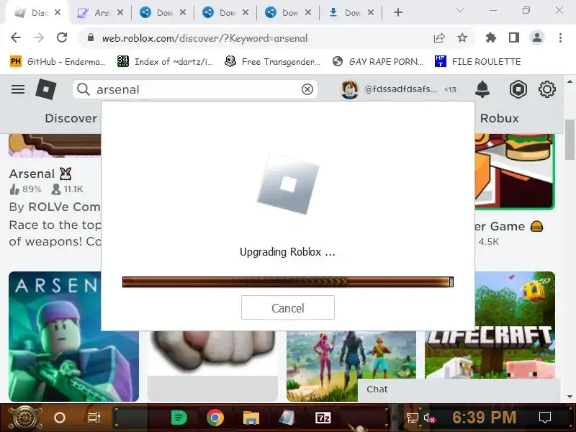Go to Roblox home via logo
Viewport: 576px width, 432px height.
46,89
